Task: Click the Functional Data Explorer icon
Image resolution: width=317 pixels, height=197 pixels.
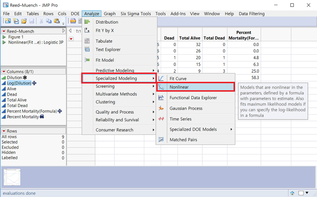Action: tap(161, 98)
